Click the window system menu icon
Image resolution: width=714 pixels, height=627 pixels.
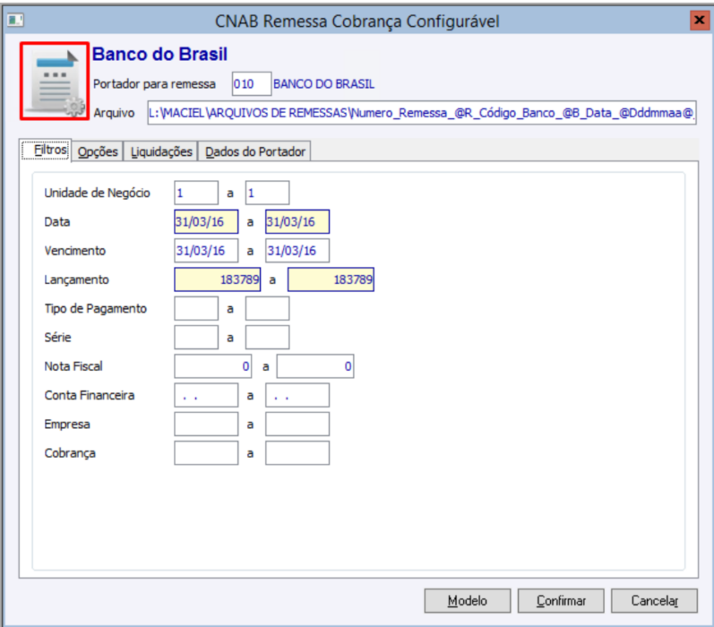pyautogui.click(x=15, y=20)
